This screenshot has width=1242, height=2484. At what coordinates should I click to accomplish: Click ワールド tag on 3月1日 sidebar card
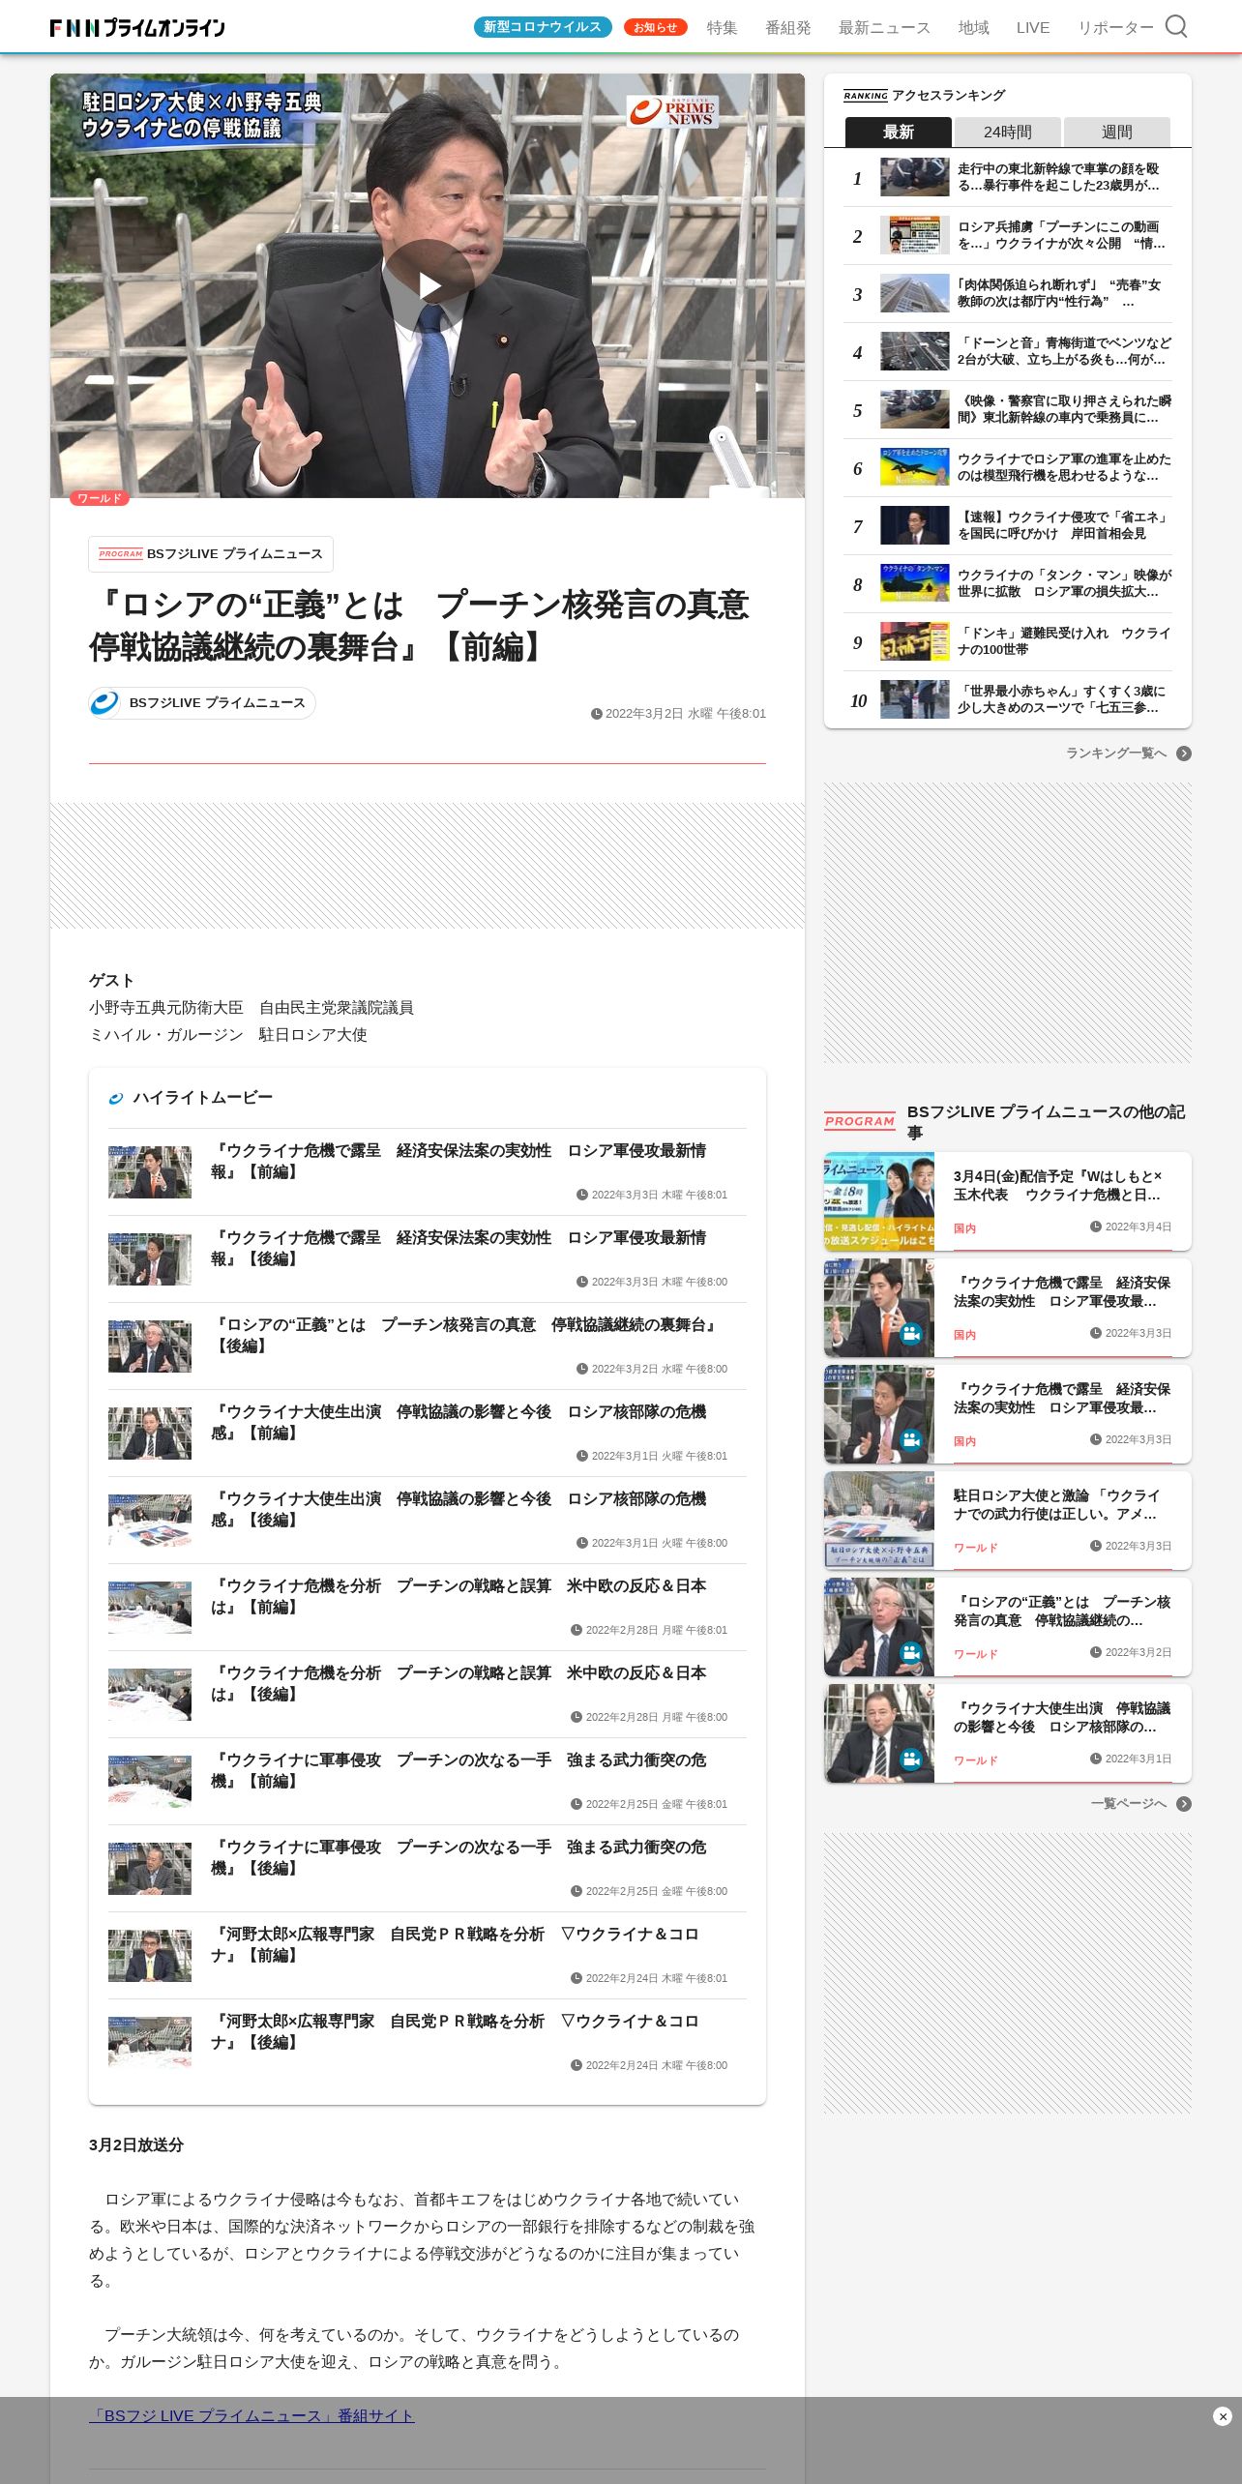pos(975,1760)
